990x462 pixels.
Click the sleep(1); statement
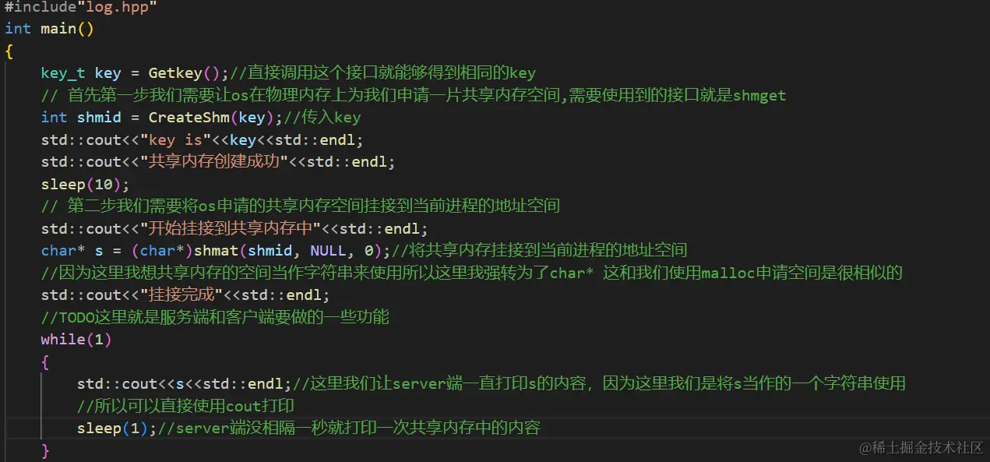click(x=117, y=428)
